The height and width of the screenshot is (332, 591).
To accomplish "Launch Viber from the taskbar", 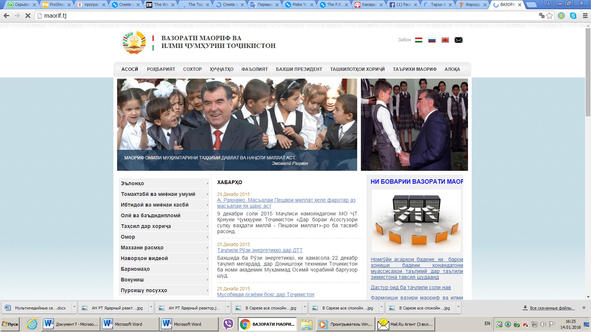I will [x=228, y=324].
